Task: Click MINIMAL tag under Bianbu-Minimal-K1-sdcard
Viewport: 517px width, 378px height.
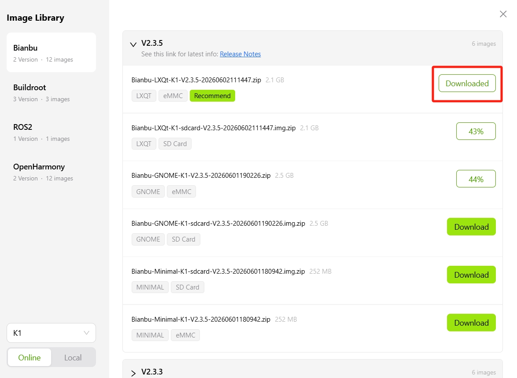Action: (x=150, y=287)
